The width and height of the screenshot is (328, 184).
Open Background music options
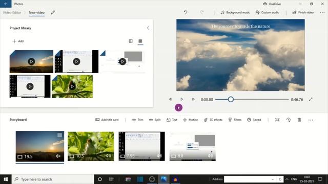[235, 12]
